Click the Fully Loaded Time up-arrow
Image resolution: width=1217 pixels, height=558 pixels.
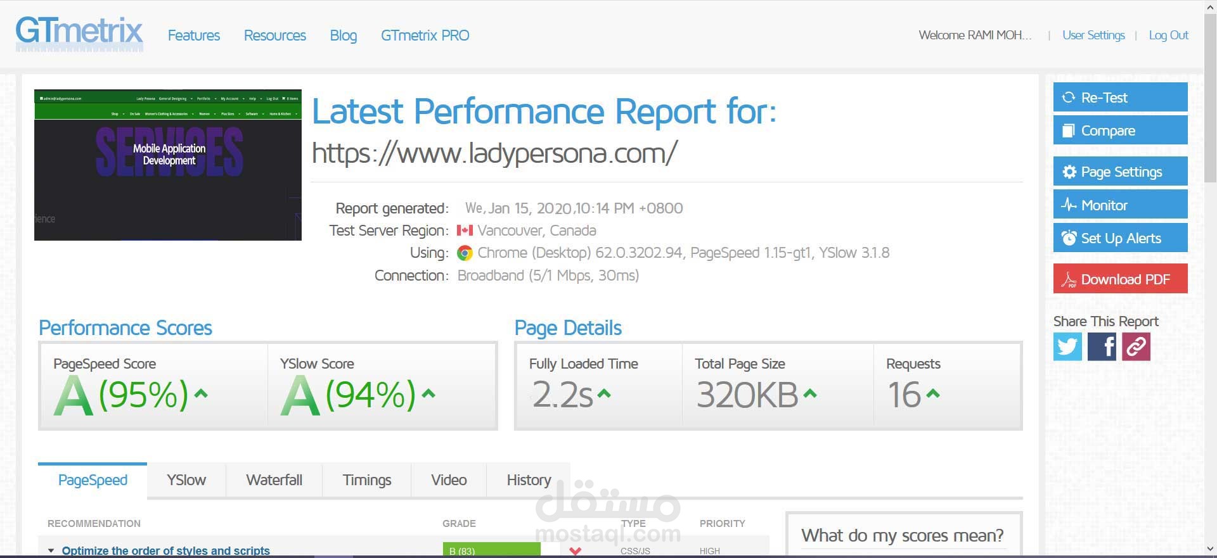coord(604,393)
